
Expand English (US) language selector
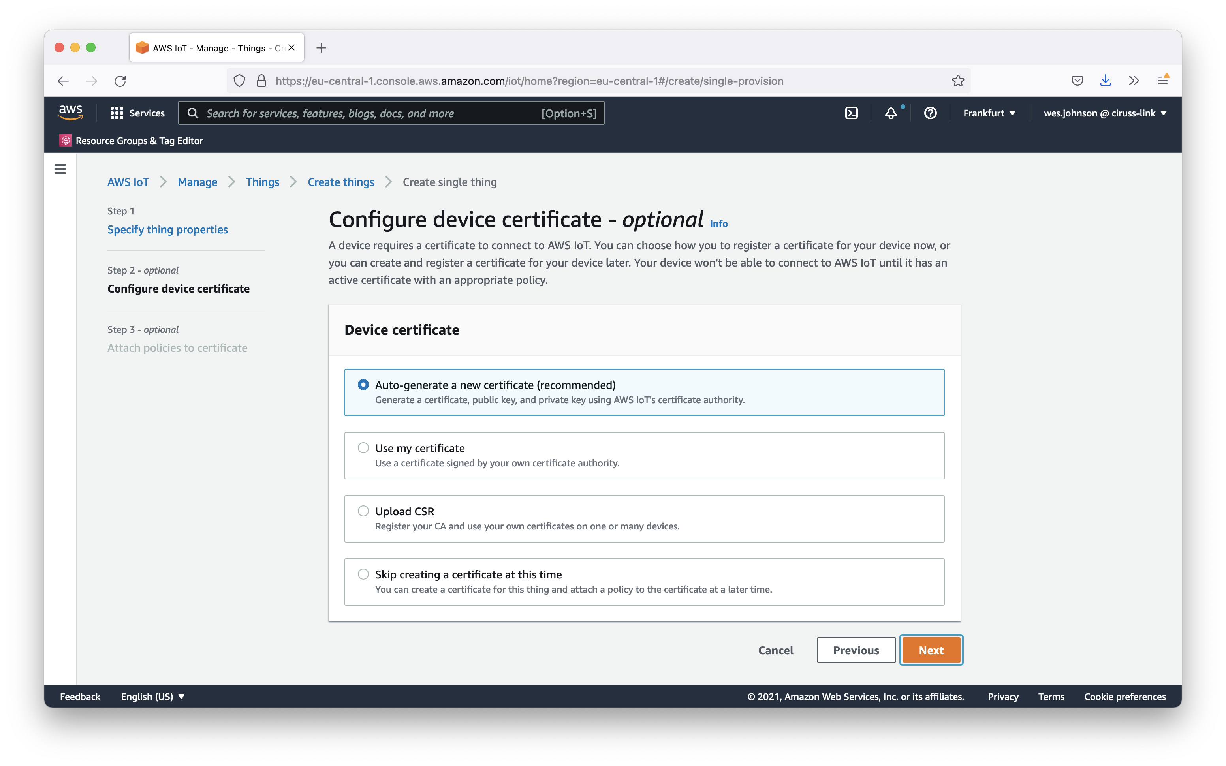pos(152,697)
